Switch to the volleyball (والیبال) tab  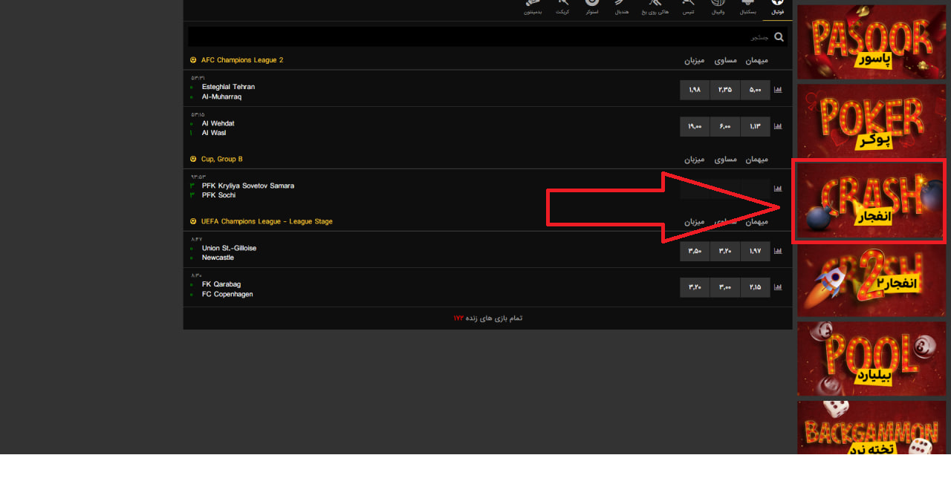(718, 7)
